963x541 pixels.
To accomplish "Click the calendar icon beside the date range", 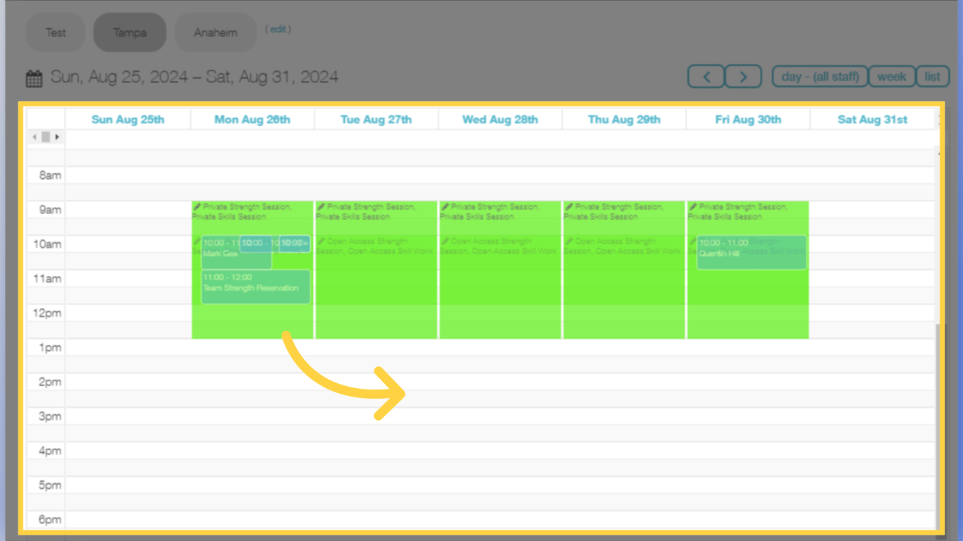I will click(x=34, y=77).
